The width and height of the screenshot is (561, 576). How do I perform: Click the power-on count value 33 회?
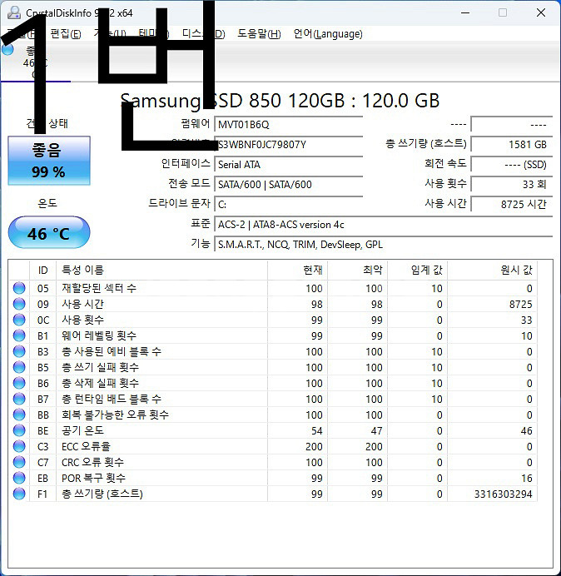tap(512, 184)
